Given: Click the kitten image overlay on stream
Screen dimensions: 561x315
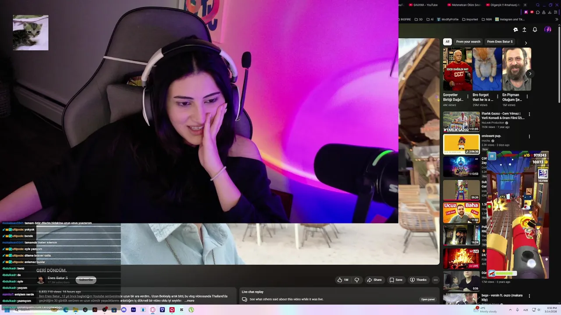Looking at the screenshot, I should [31, 33].
